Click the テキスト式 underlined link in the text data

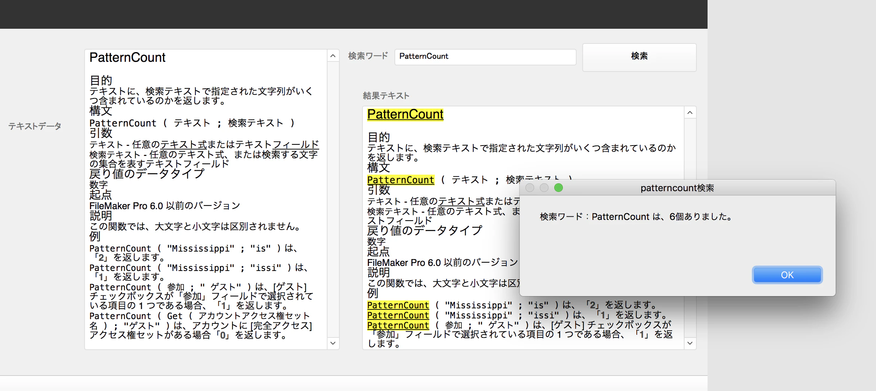tap(184, 144)
